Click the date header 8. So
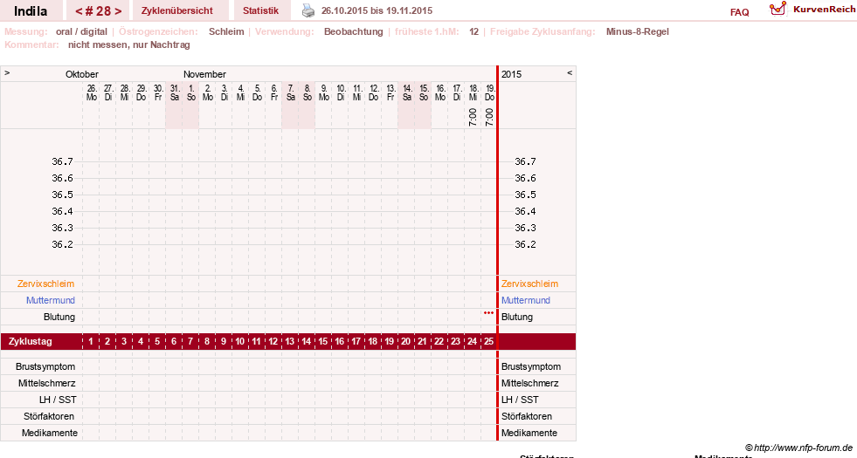 308,92
